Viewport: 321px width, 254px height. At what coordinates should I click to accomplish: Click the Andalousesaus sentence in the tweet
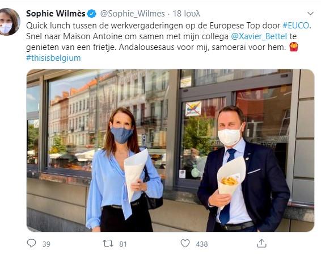pos(202,47)
